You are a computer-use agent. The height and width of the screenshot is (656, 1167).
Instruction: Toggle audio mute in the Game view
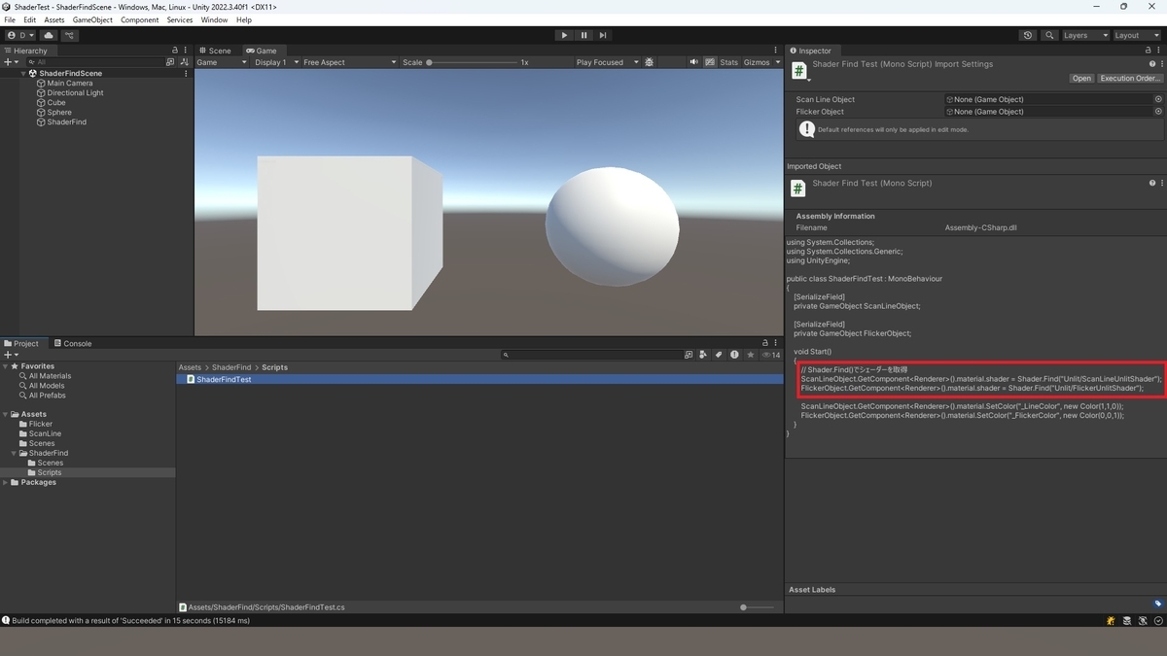[x=693, y=61]
